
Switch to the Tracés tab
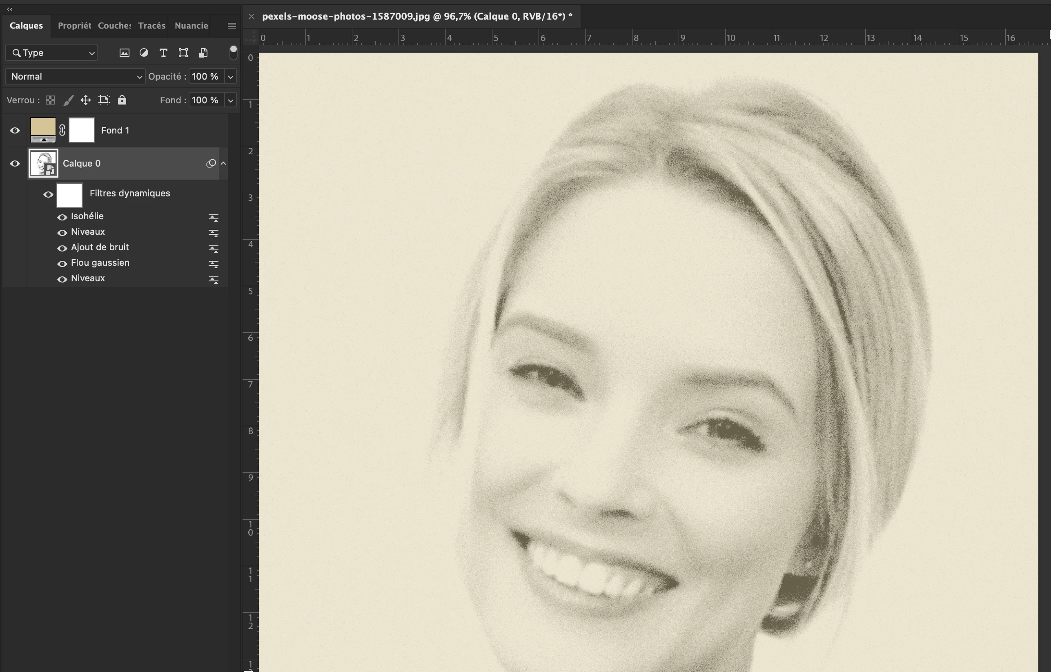(151, 26)
